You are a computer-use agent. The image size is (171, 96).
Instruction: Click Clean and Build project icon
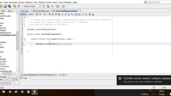(x=48, y=6)
